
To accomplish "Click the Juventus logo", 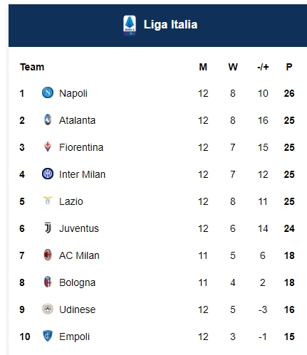I will (x=48, y=228).
